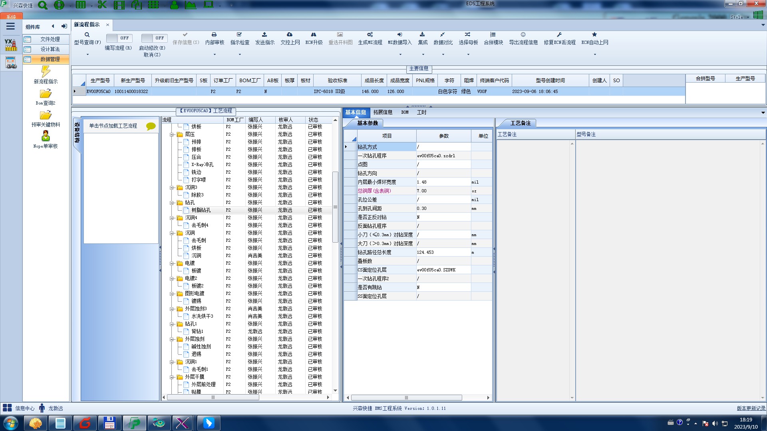767x431 pixels.
Task: Click the 发送指示 upload icon
Action: [x=264, y=35]
